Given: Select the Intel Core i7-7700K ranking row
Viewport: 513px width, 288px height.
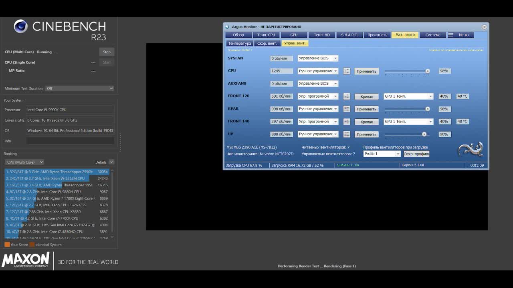Looking at the screenshot, I should tap(57, 218).
